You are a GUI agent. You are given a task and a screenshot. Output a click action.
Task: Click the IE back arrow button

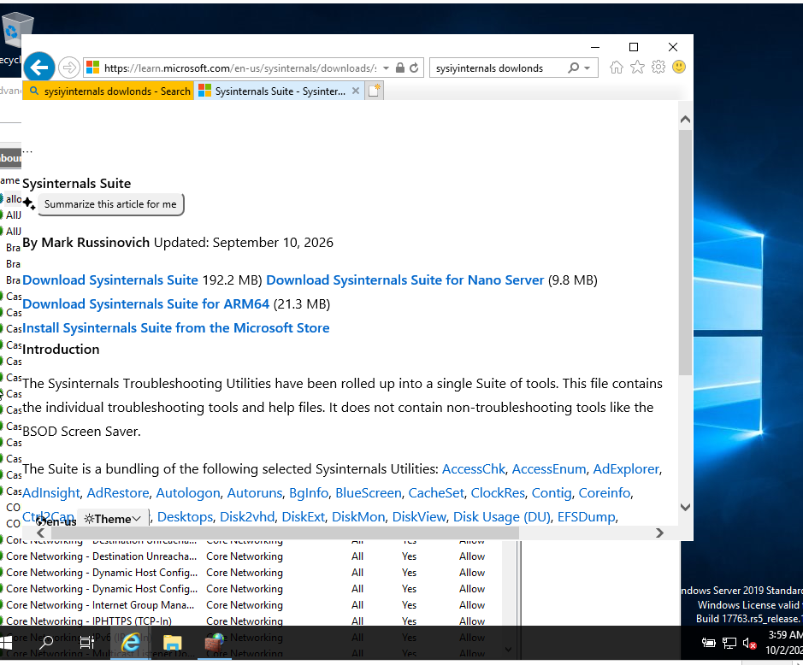coord(39,67)
